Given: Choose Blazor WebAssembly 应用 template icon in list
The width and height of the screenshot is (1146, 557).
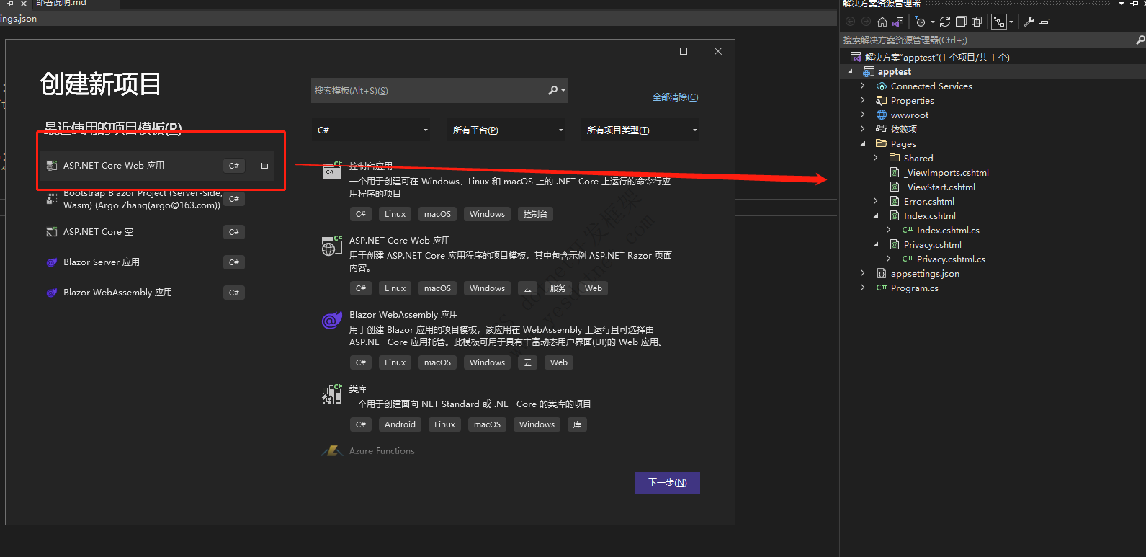Looking at the screenshot, I should (332, 320).
